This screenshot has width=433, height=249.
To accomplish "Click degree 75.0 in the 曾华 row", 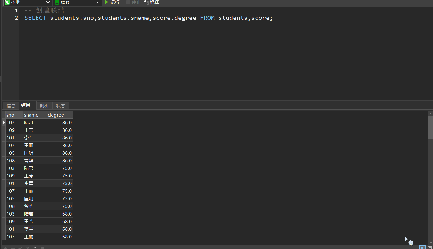I will pyautogui.click(x=60, y=206).
